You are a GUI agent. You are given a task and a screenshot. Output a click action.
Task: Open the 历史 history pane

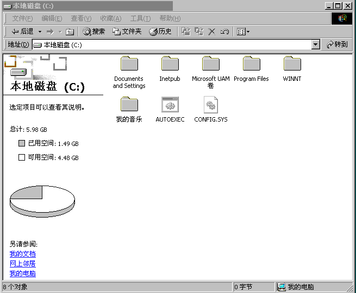(x=160, y=31)
